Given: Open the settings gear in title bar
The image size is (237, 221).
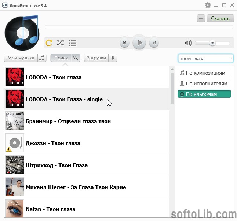Looking at the screenshot, I should [208, 5].
